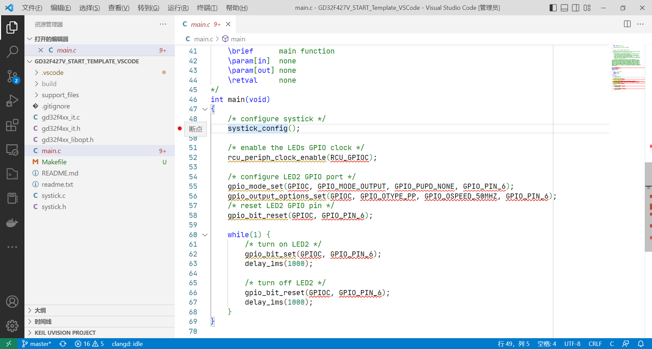Click the remote window indicator in status bar
The image size is (652, 349).
point(8,344)
